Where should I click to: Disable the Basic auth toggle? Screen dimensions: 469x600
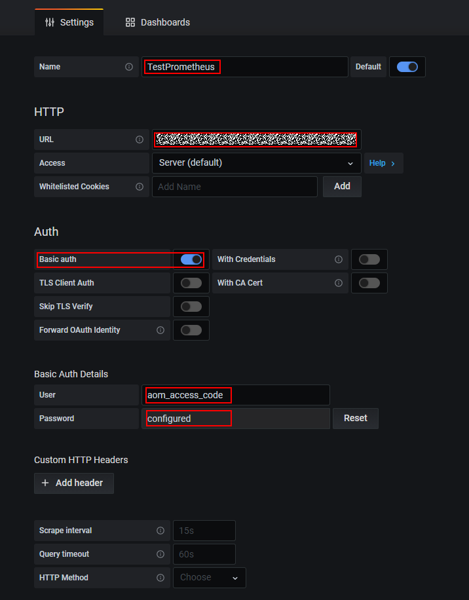[x=191, y=259]
